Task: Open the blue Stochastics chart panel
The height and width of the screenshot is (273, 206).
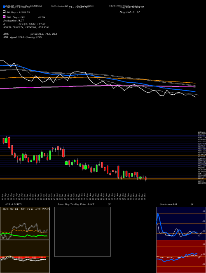Action: pos(181,223)
